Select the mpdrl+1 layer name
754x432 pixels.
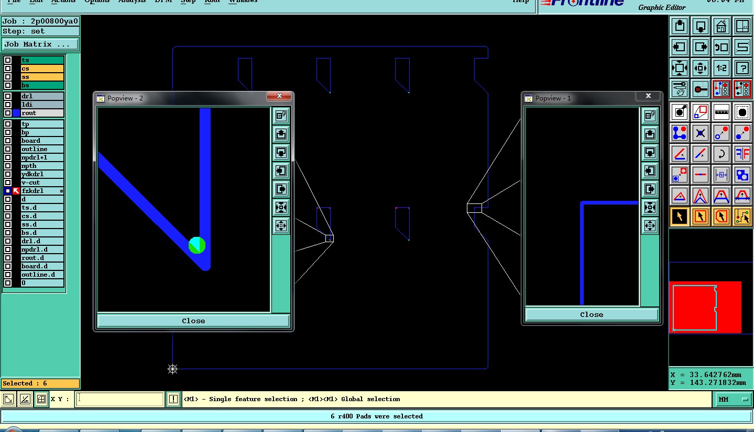pyautogui.click(x=42, y=157)
